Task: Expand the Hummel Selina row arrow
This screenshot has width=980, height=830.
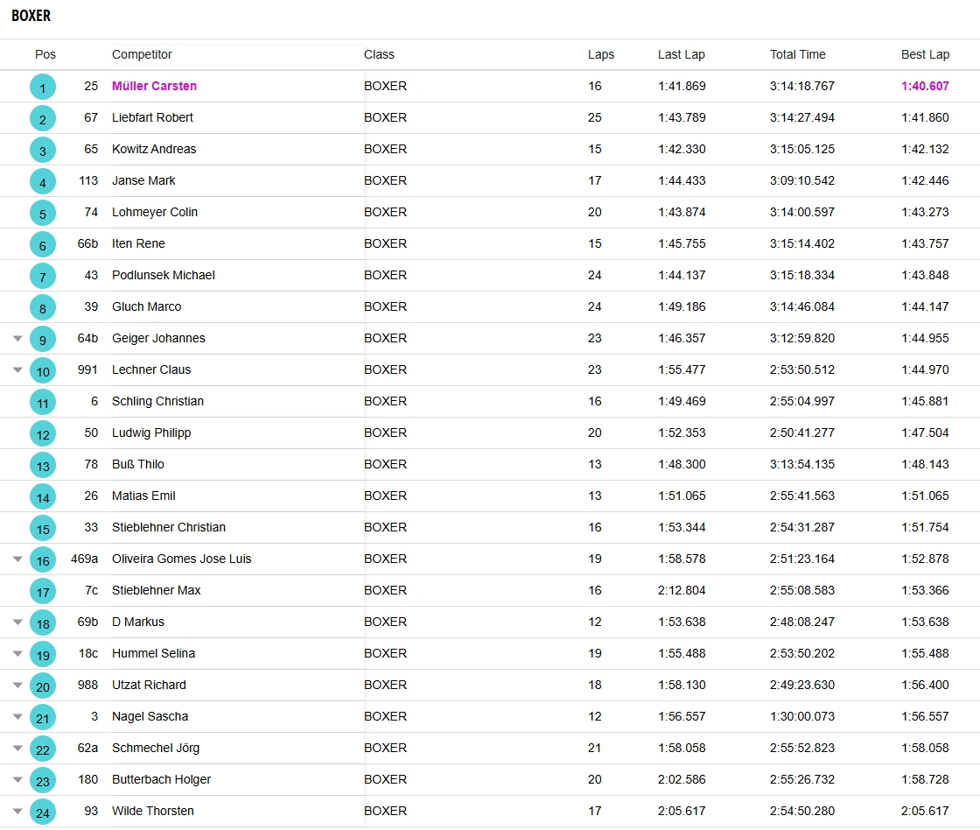Action: point(17,653)
